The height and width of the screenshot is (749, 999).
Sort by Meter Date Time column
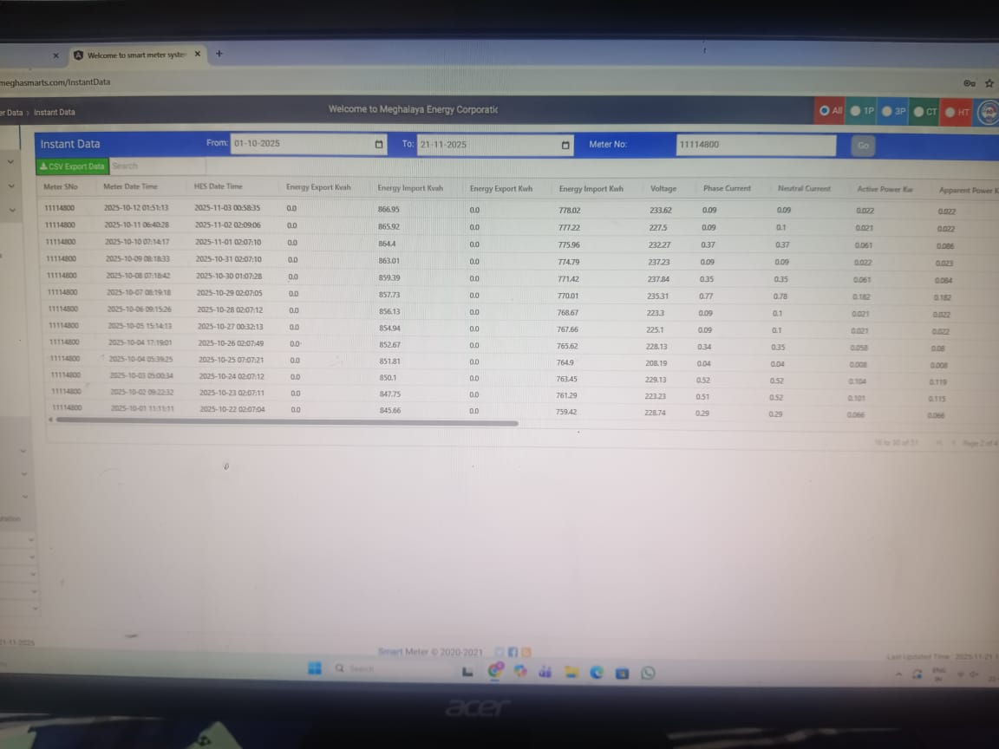pos(130,186)
